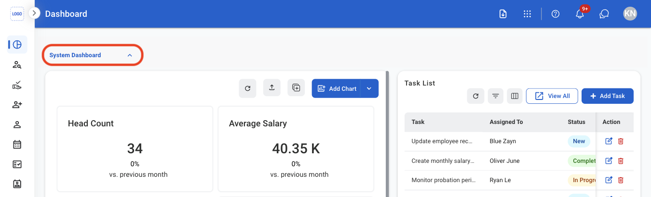
Task: Click the Task List heading
Action: point(420,83)
